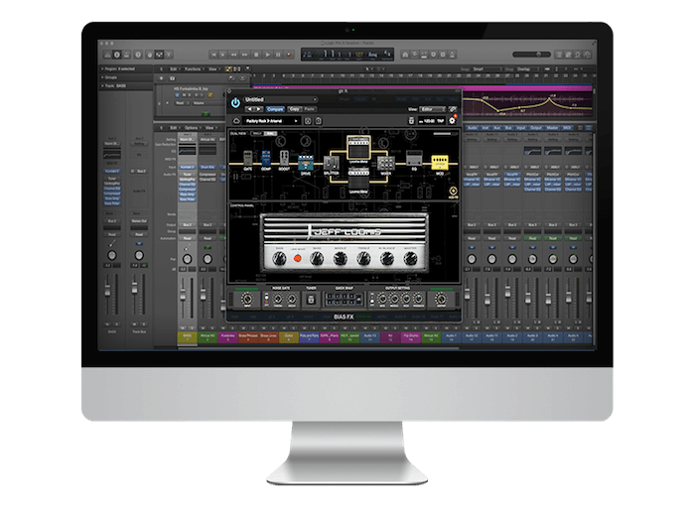Expand the Region inspector disclosure triangle

point(102,68)
